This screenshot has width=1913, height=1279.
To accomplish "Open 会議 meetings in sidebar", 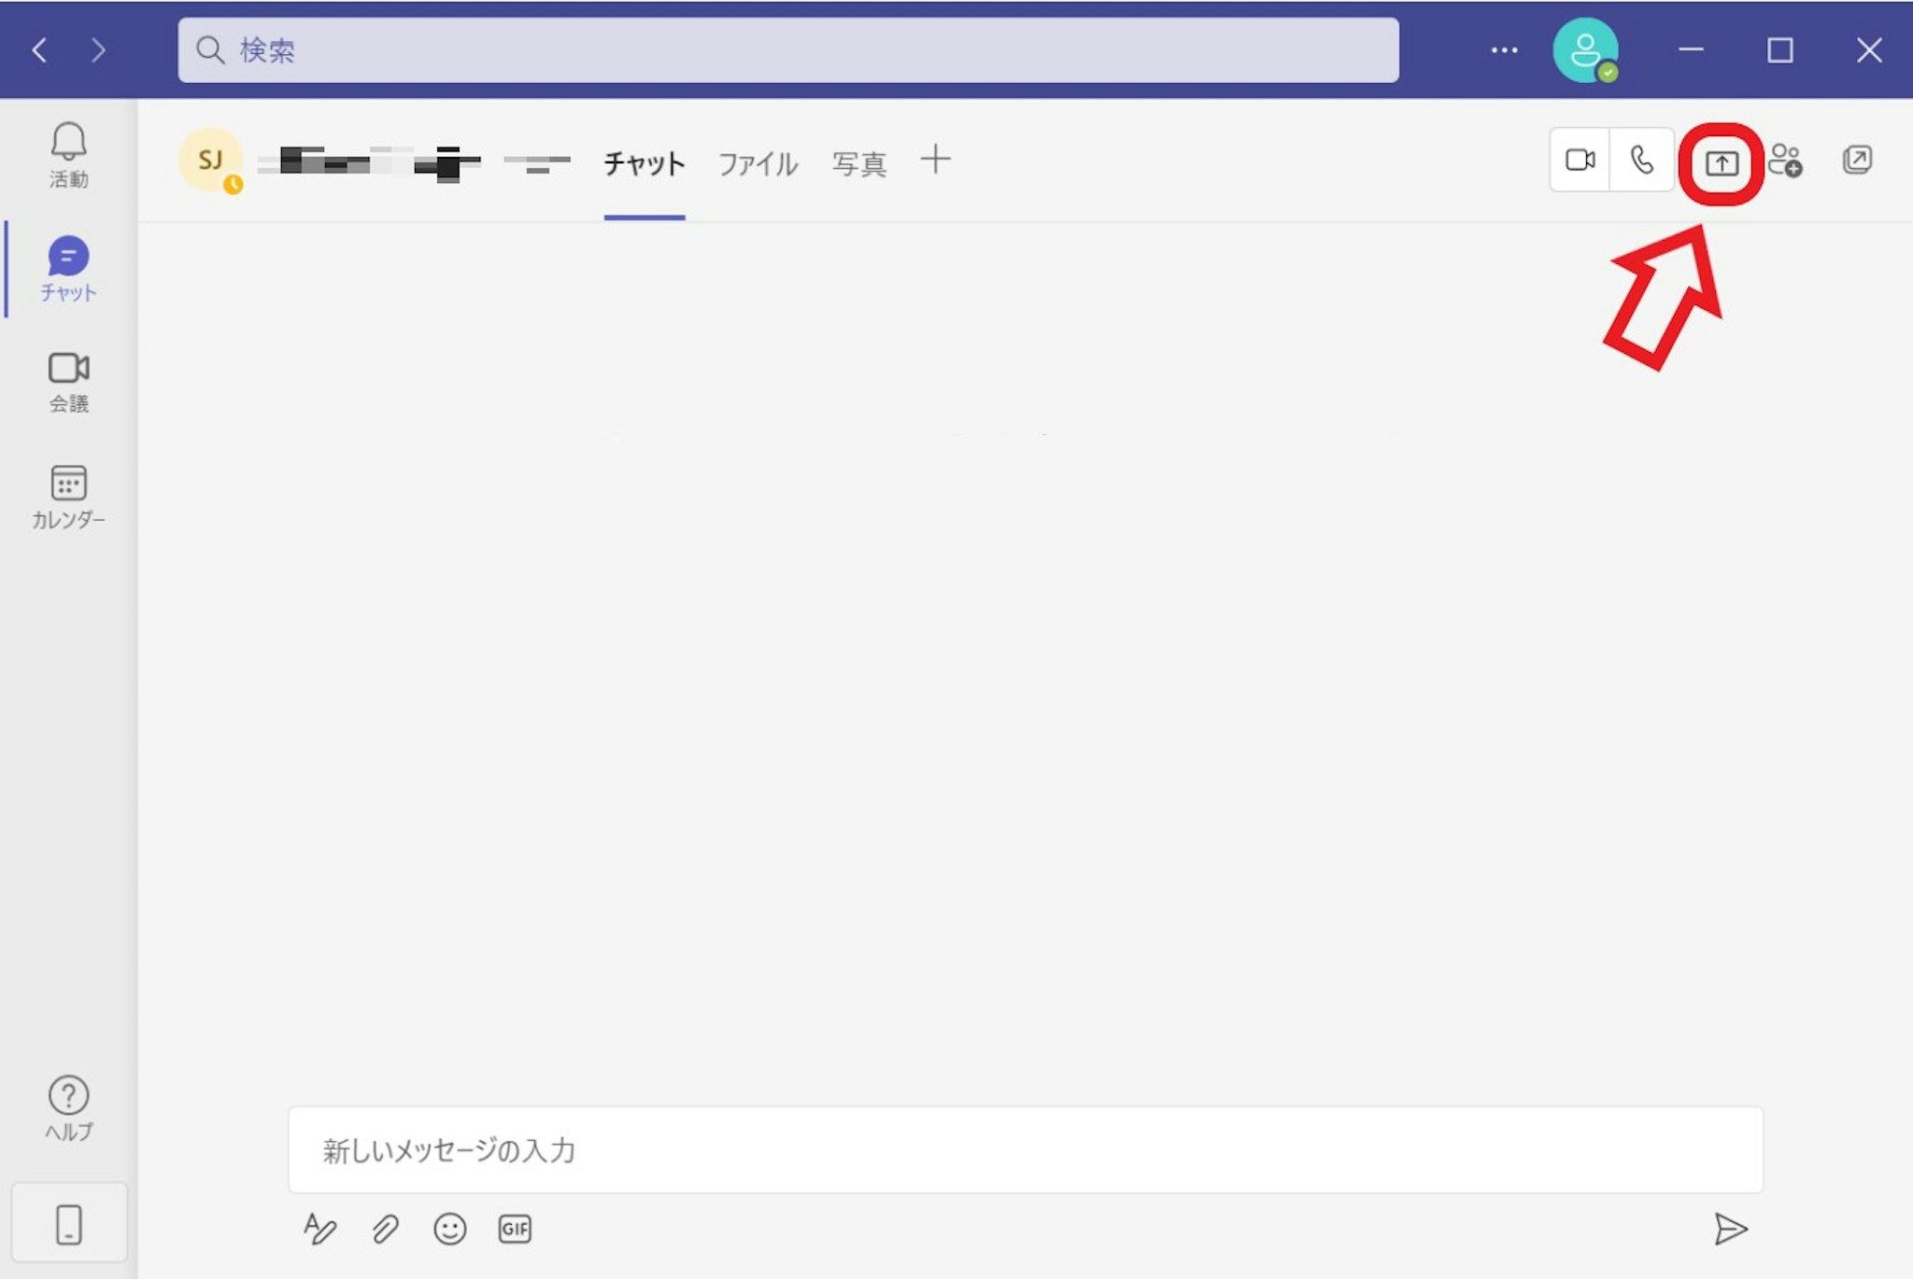I will tap(68, 381).
